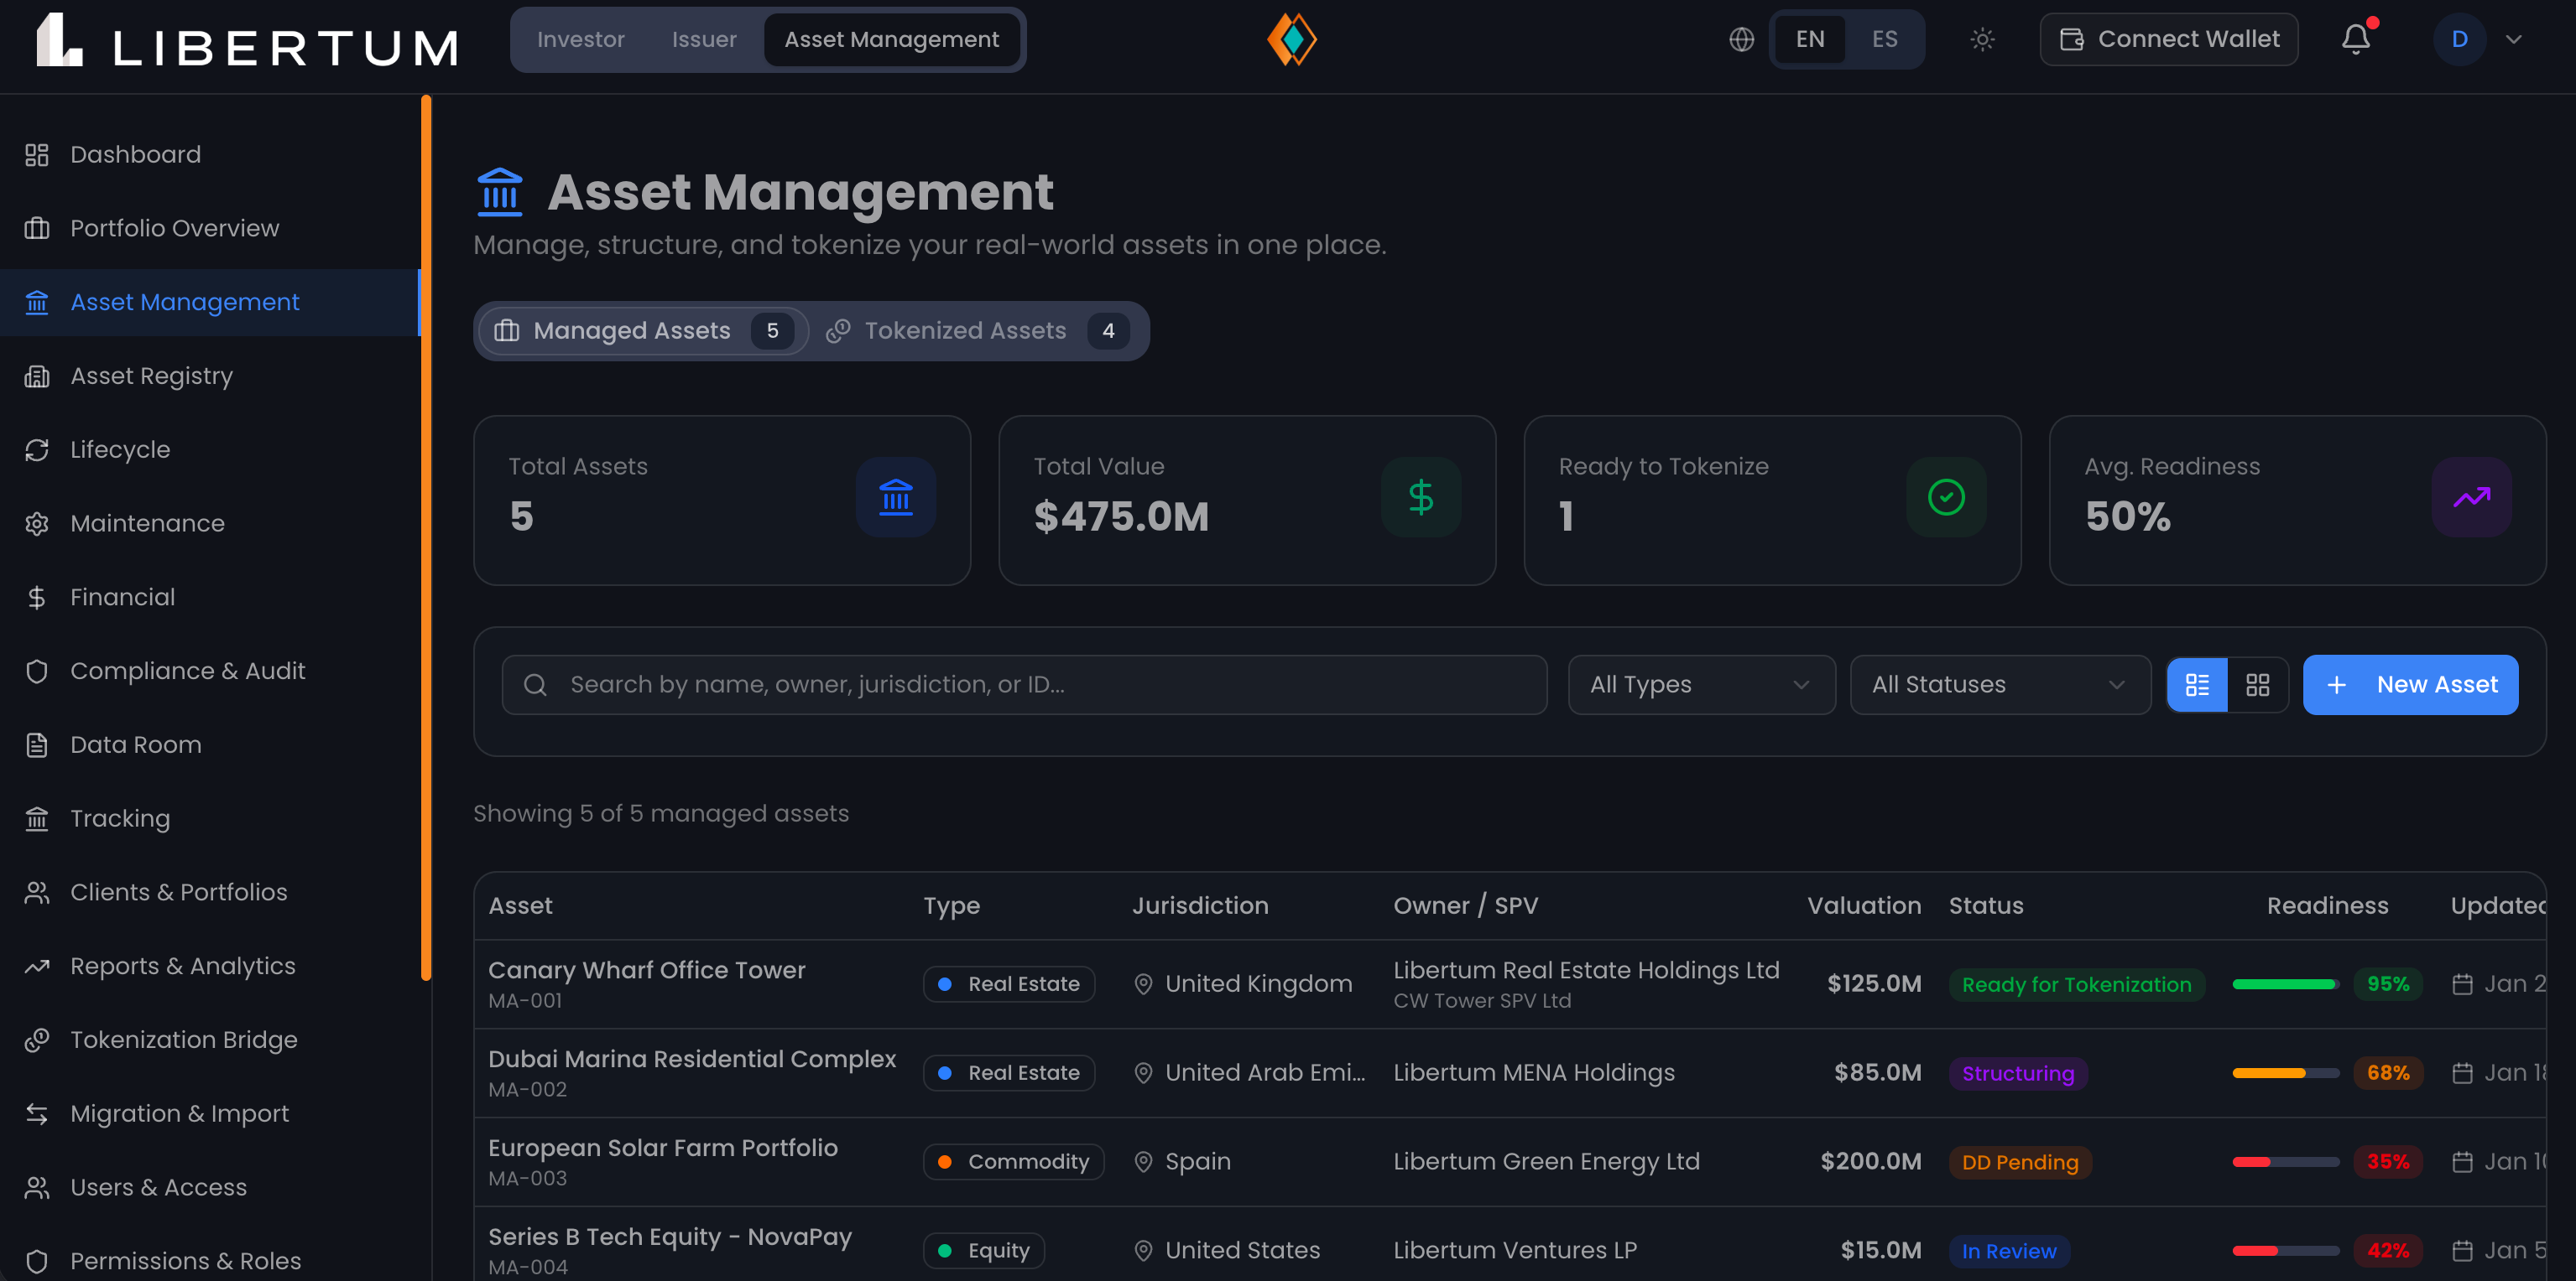The image size is (2576, 1281).
Task: Open Asset Management in the sidebar
Action: [209, 303]
